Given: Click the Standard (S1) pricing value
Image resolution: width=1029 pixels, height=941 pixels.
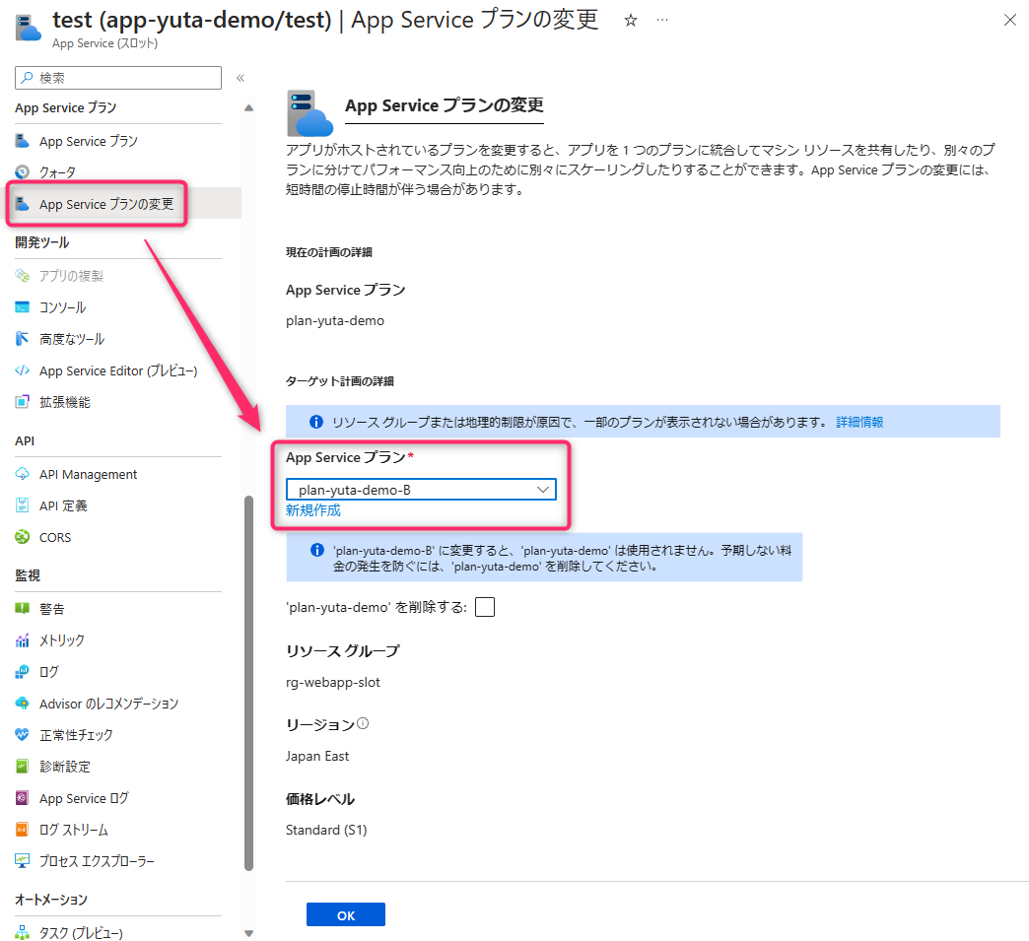Looking at the screenshot, I should (x=326, y=830).
